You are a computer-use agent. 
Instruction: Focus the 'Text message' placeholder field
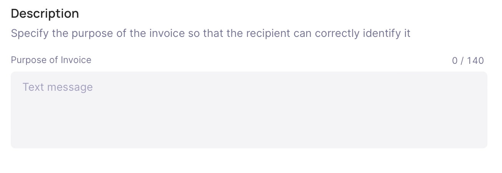point(249,110)
